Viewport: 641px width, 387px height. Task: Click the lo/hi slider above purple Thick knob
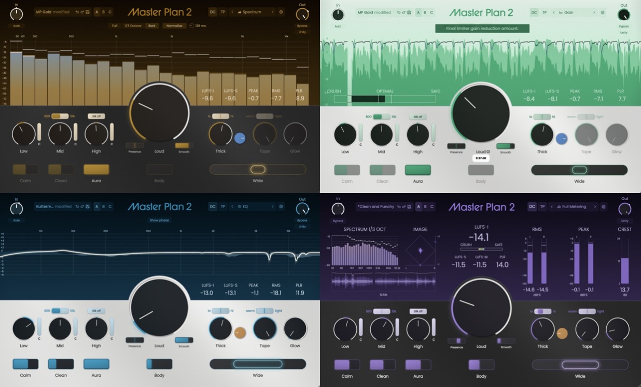point(542,311)
